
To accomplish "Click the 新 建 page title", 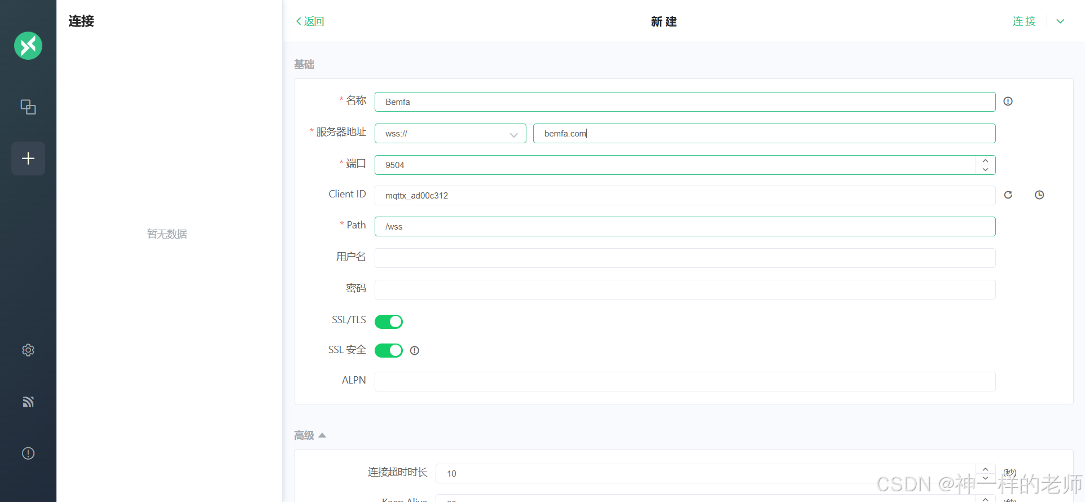I will point(664,21).
